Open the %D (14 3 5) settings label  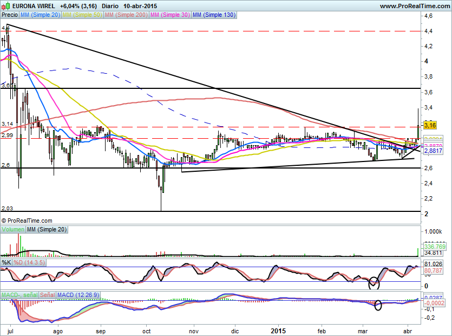coord(29,262)
